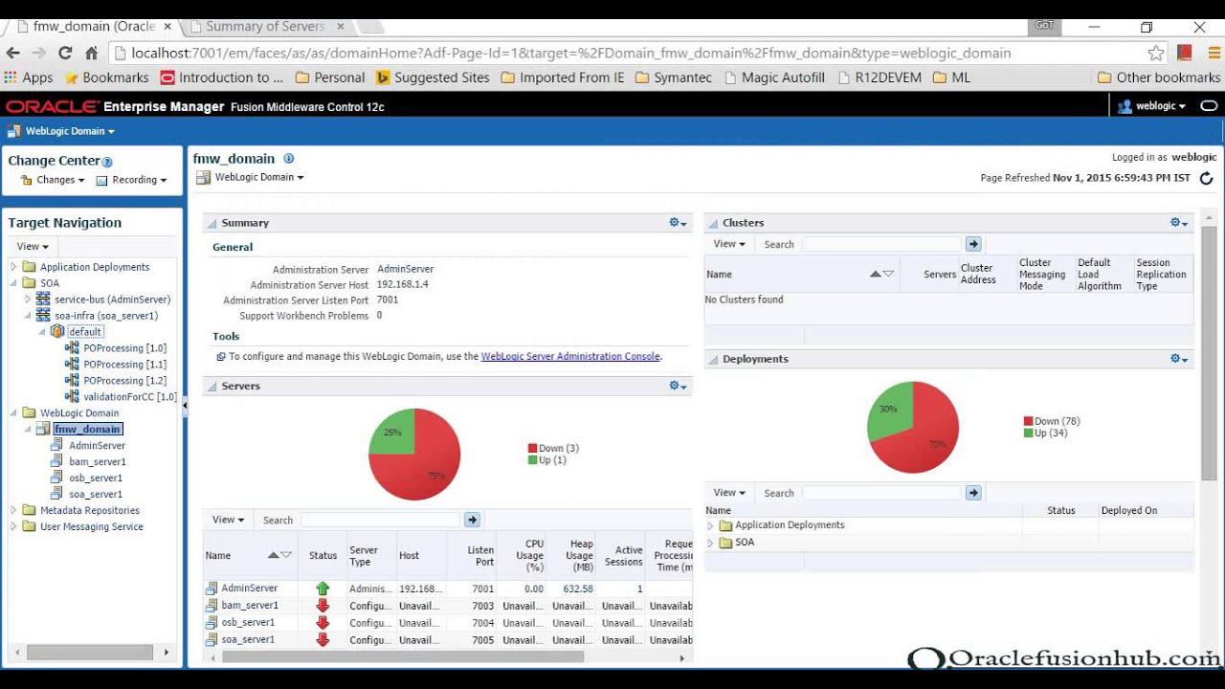Select POProcessing [1.2] composite

point(124,380)
